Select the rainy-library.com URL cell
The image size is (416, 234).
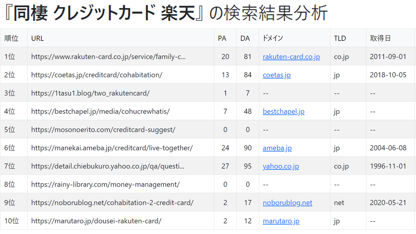[121, 185]
